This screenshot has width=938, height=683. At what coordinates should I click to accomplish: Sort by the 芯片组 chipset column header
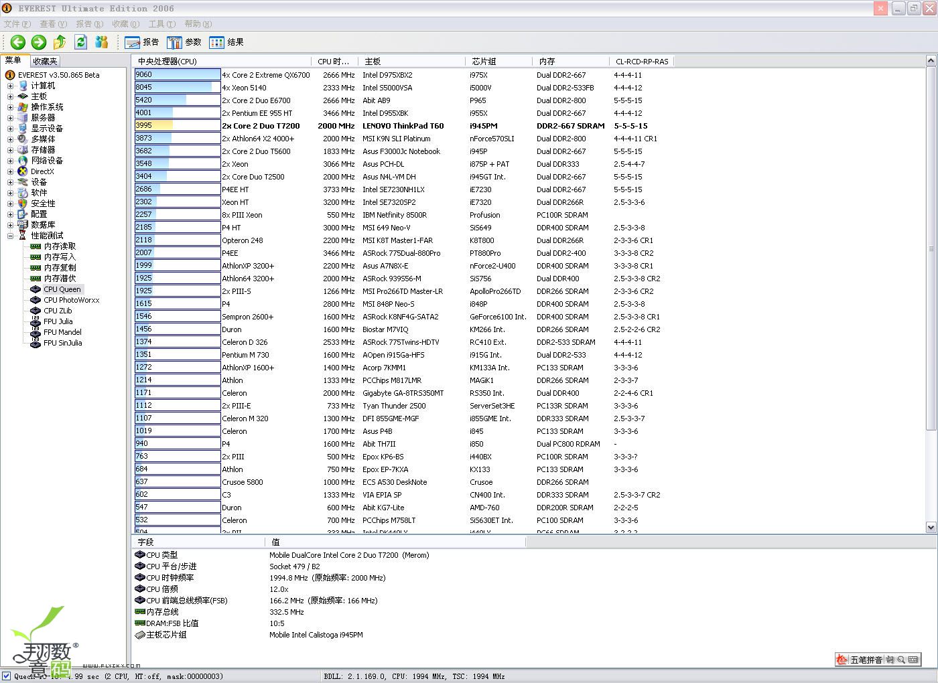click(499, 62)
